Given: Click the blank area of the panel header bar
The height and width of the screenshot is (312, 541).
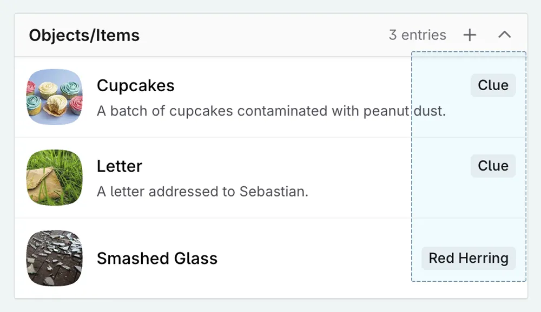Looking at the screenshot, I should [260, 35].
